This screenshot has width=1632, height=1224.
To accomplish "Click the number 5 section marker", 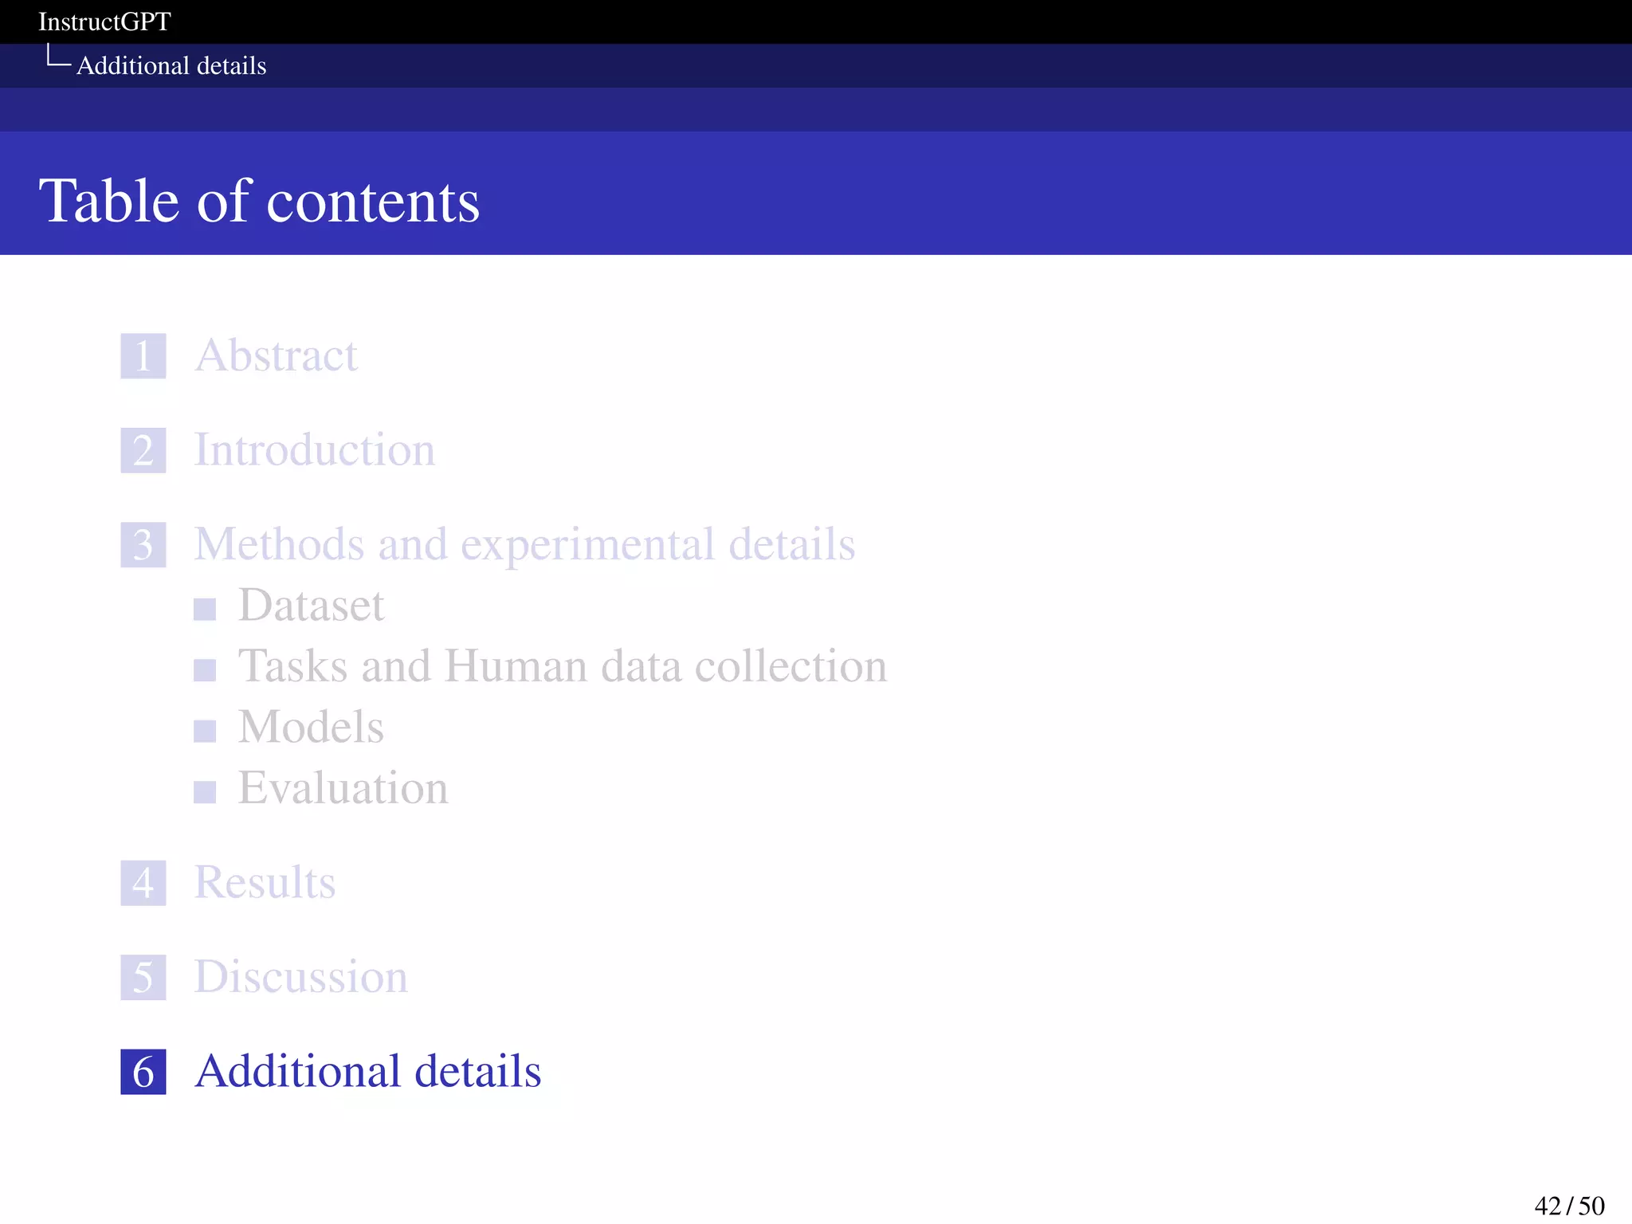I will pyautogui.click(x=143, y=977).
